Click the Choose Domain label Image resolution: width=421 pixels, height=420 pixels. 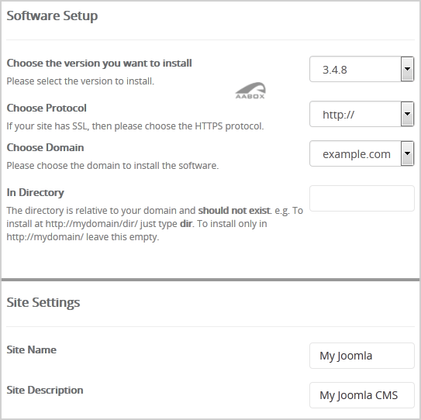pos(45,147)
